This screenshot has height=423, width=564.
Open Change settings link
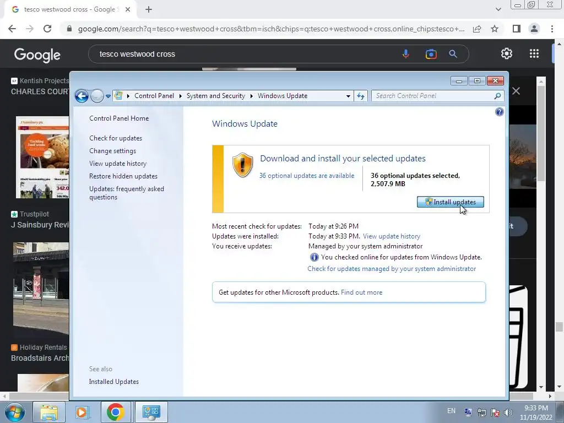click(x=112, y=151)
